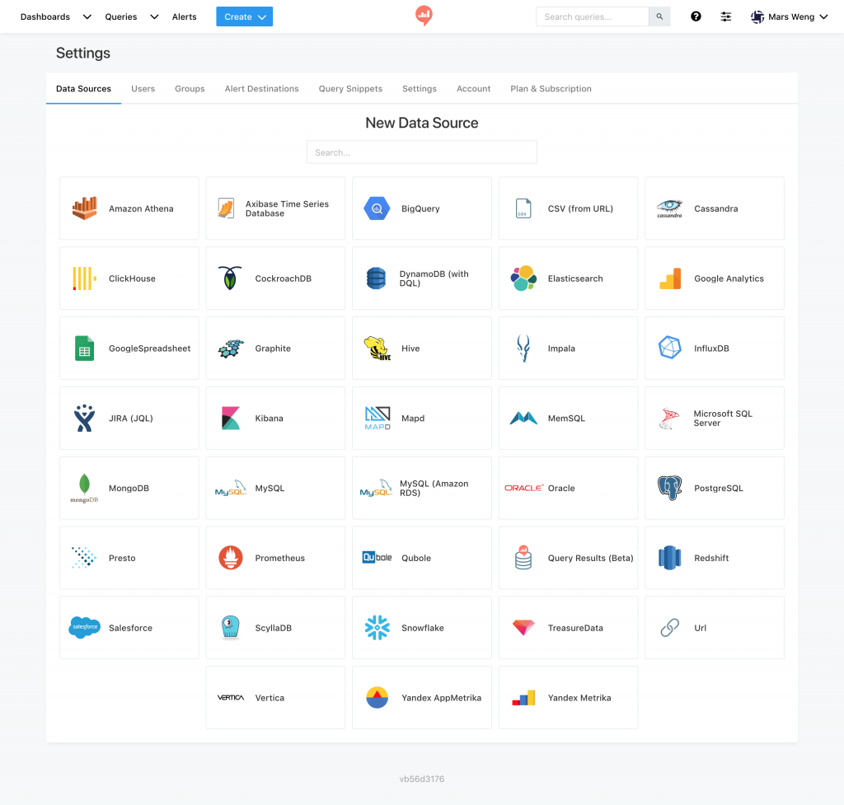Open the Query Snippets tab
This screenshot has height=805, width=844.
pos(350,89)
